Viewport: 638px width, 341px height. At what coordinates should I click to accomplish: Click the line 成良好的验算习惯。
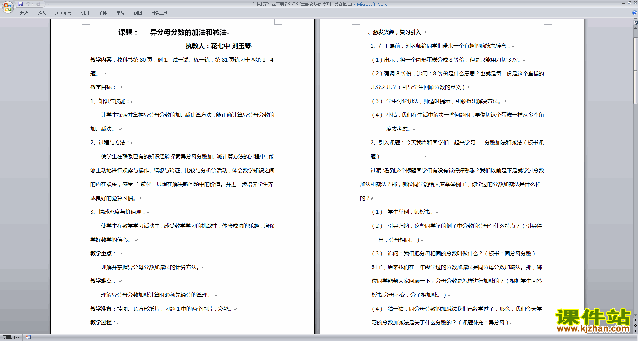[114, 198]
